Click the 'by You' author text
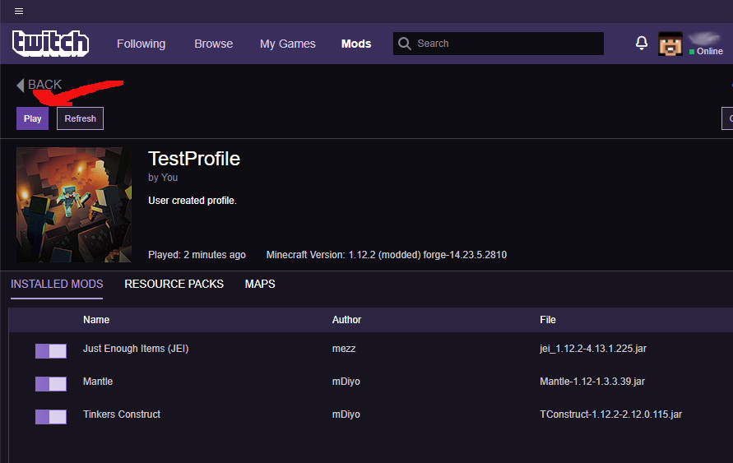Screen dimensions: 733x463 163,178
